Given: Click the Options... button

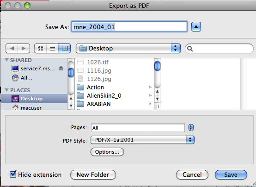Looking at the screenshot, I should coord(107,152).
